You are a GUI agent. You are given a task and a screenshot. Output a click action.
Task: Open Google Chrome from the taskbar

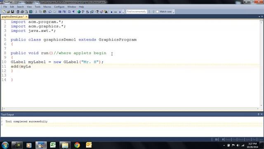(x=77, y=145)
